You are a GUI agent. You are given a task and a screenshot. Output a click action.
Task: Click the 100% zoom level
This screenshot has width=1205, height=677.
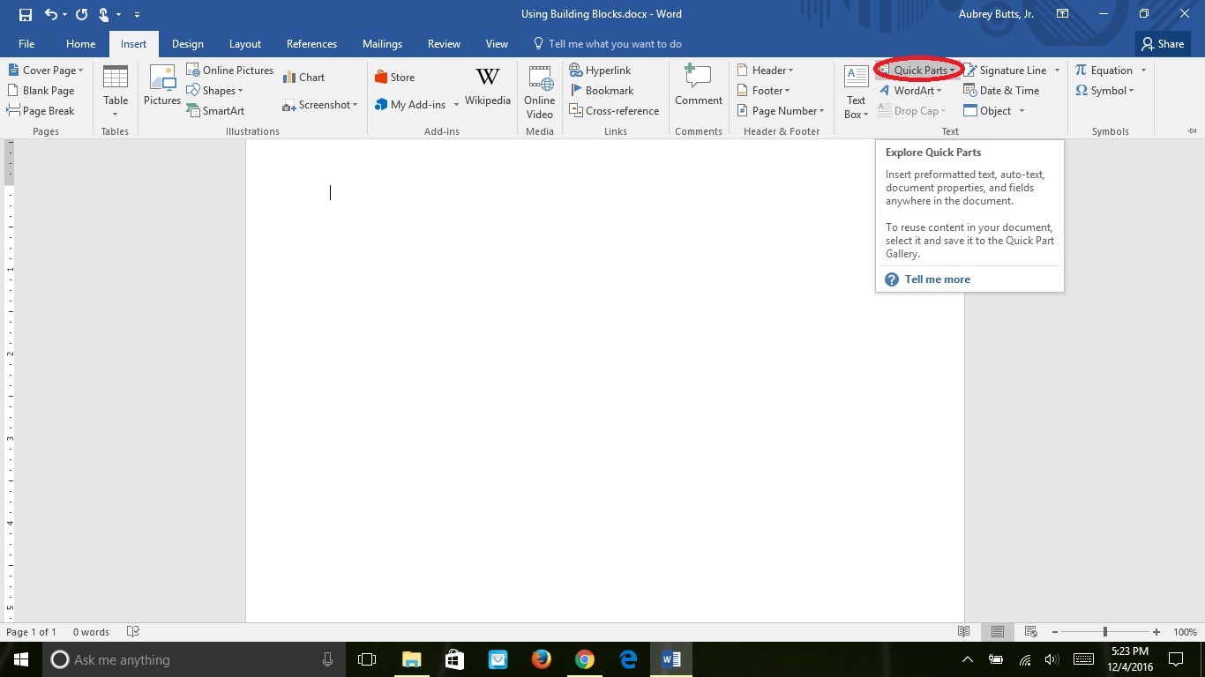click(1185, 632)
